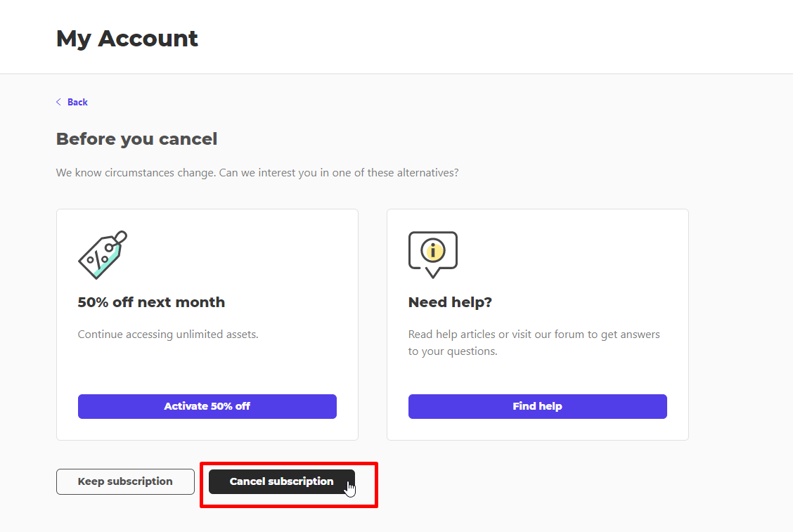The width and height of the screenshot is (793, 532).
Task: Click the Before you cancel heading
Action: click(x=136, y=139)
